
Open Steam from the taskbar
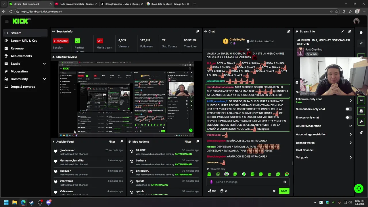pyautogui.click(x=32, y=202)
